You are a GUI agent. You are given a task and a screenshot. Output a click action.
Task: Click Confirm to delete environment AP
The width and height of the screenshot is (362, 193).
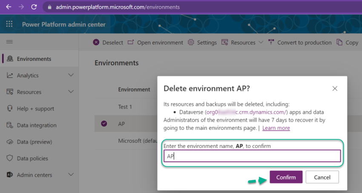(x=286, y=177)
